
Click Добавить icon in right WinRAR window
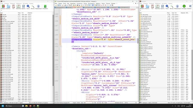coord(142,7)
